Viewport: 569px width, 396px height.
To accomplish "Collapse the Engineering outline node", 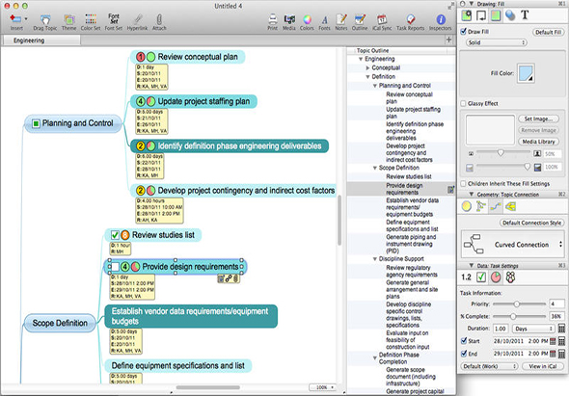I will (361, 59).
